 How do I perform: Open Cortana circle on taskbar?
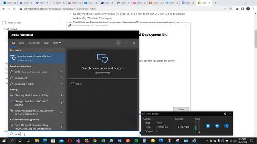[x=20, y=140]
